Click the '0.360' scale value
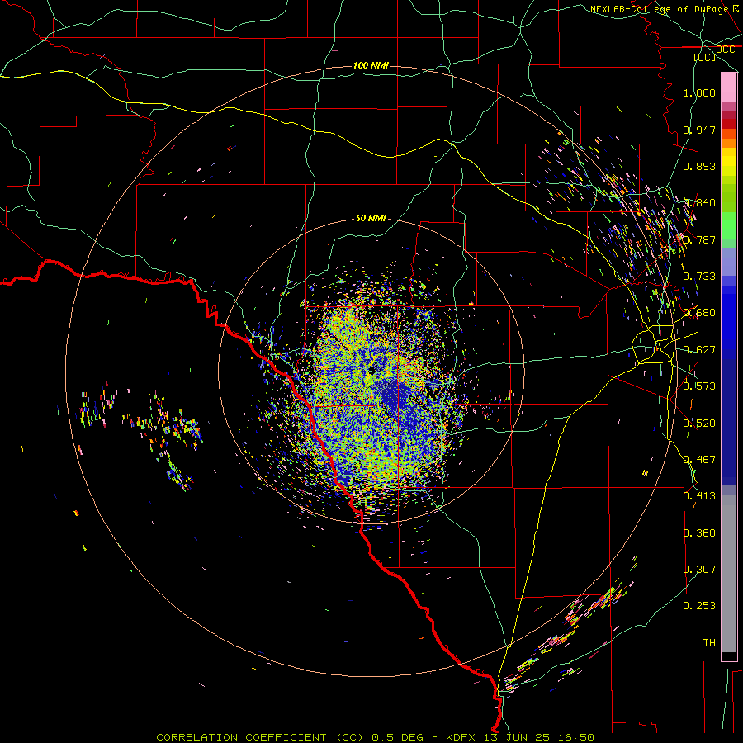 pos(699,533)
